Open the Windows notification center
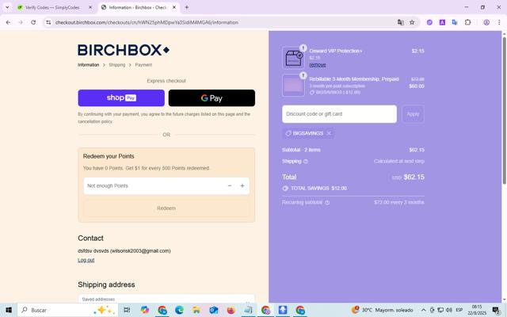 [x=497, y=310]
